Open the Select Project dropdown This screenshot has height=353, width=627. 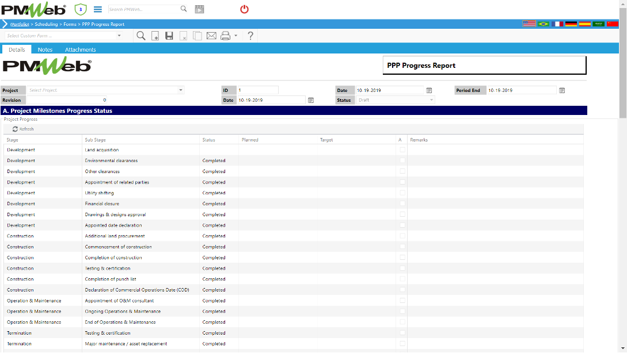pos(180,90)
